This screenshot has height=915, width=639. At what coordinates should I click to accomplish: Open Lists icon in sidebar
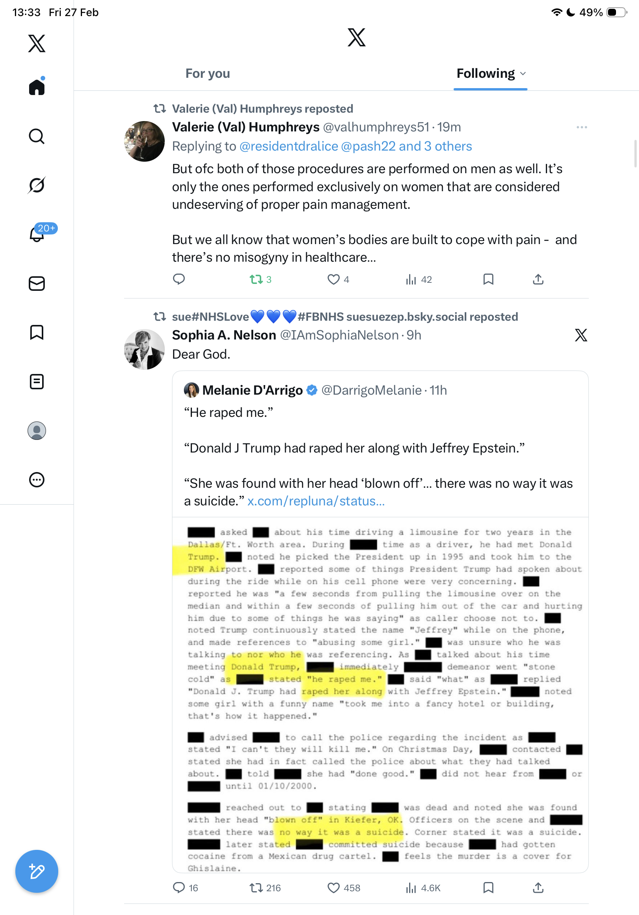coord(37,381)
